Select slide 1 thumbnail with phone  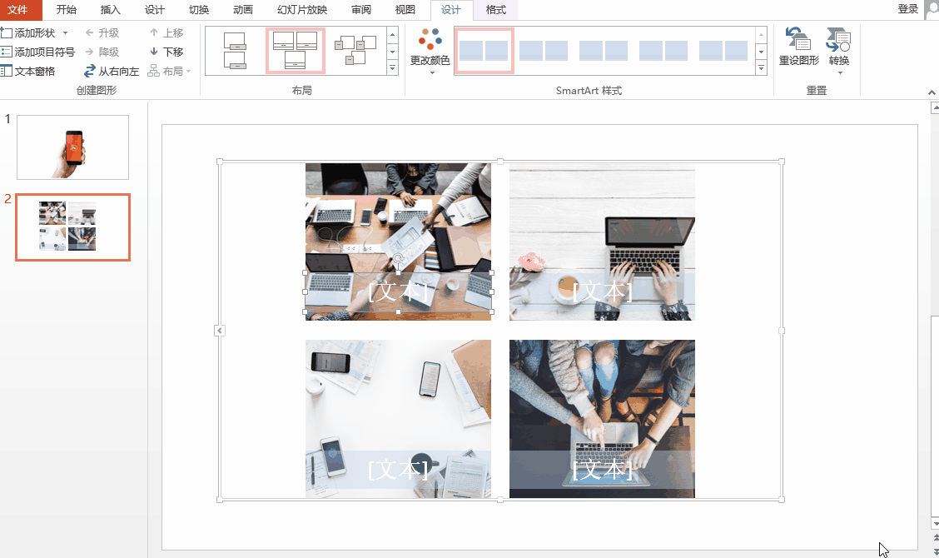[72, 147]
